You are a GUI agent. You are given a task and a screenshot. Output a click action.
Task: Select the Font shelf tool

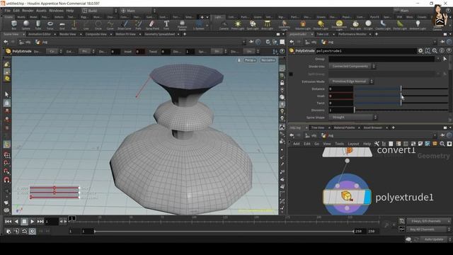point(166,25)
